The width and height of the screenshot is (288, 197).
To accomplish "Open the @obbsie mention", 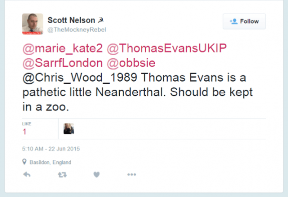I will click(131, 63).
